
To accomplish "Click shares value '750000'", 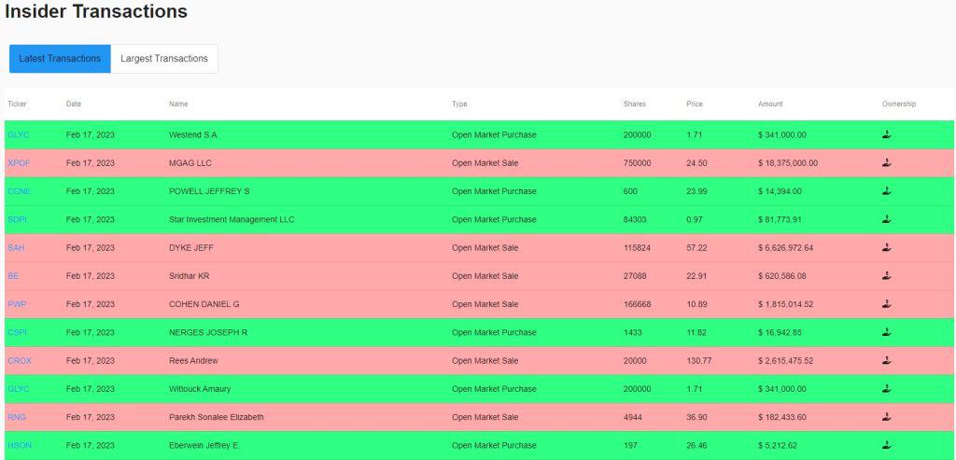I will click(x=637, y=163).
